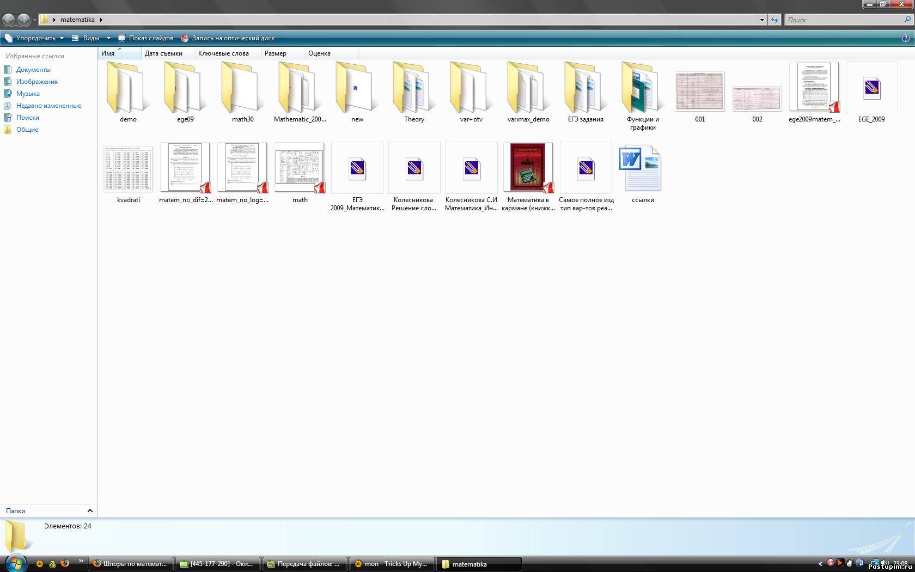
Task: Open the Theory folder
Action: tap(413, 89)
